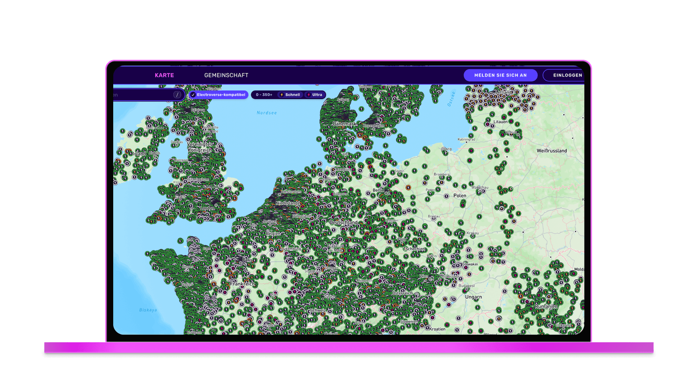Toggle the Electroverse-kompatibel filter
Image resolution: width=693 pixels, height=389 pixels.
pyautogui.click(x=218, y=95)
